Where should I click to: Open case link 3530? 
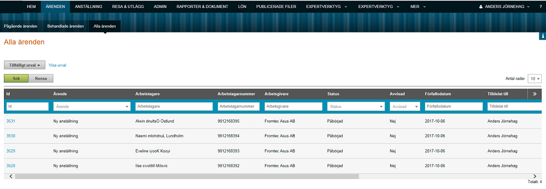point(11,136)
